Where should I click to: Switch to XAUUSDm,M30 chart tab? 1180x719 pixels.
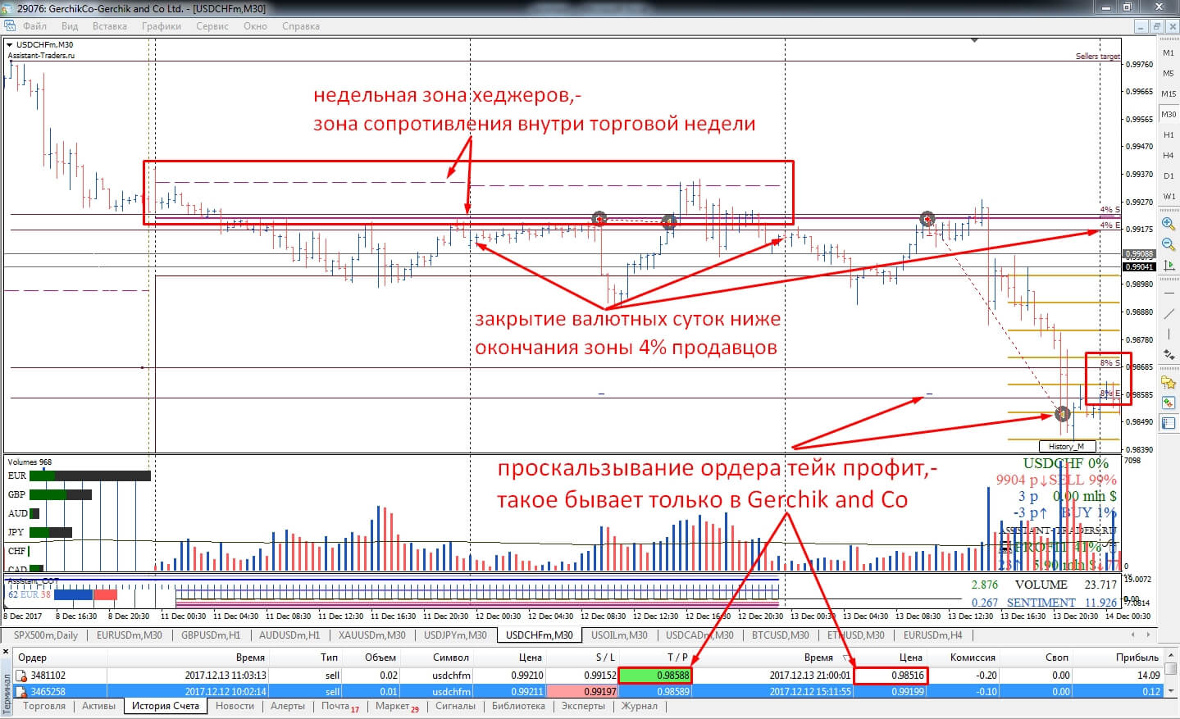372,635
